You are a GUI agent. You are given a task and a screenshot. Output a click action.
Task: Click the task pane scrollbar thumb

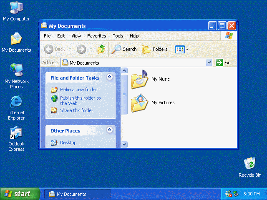(x=124, y=95)
